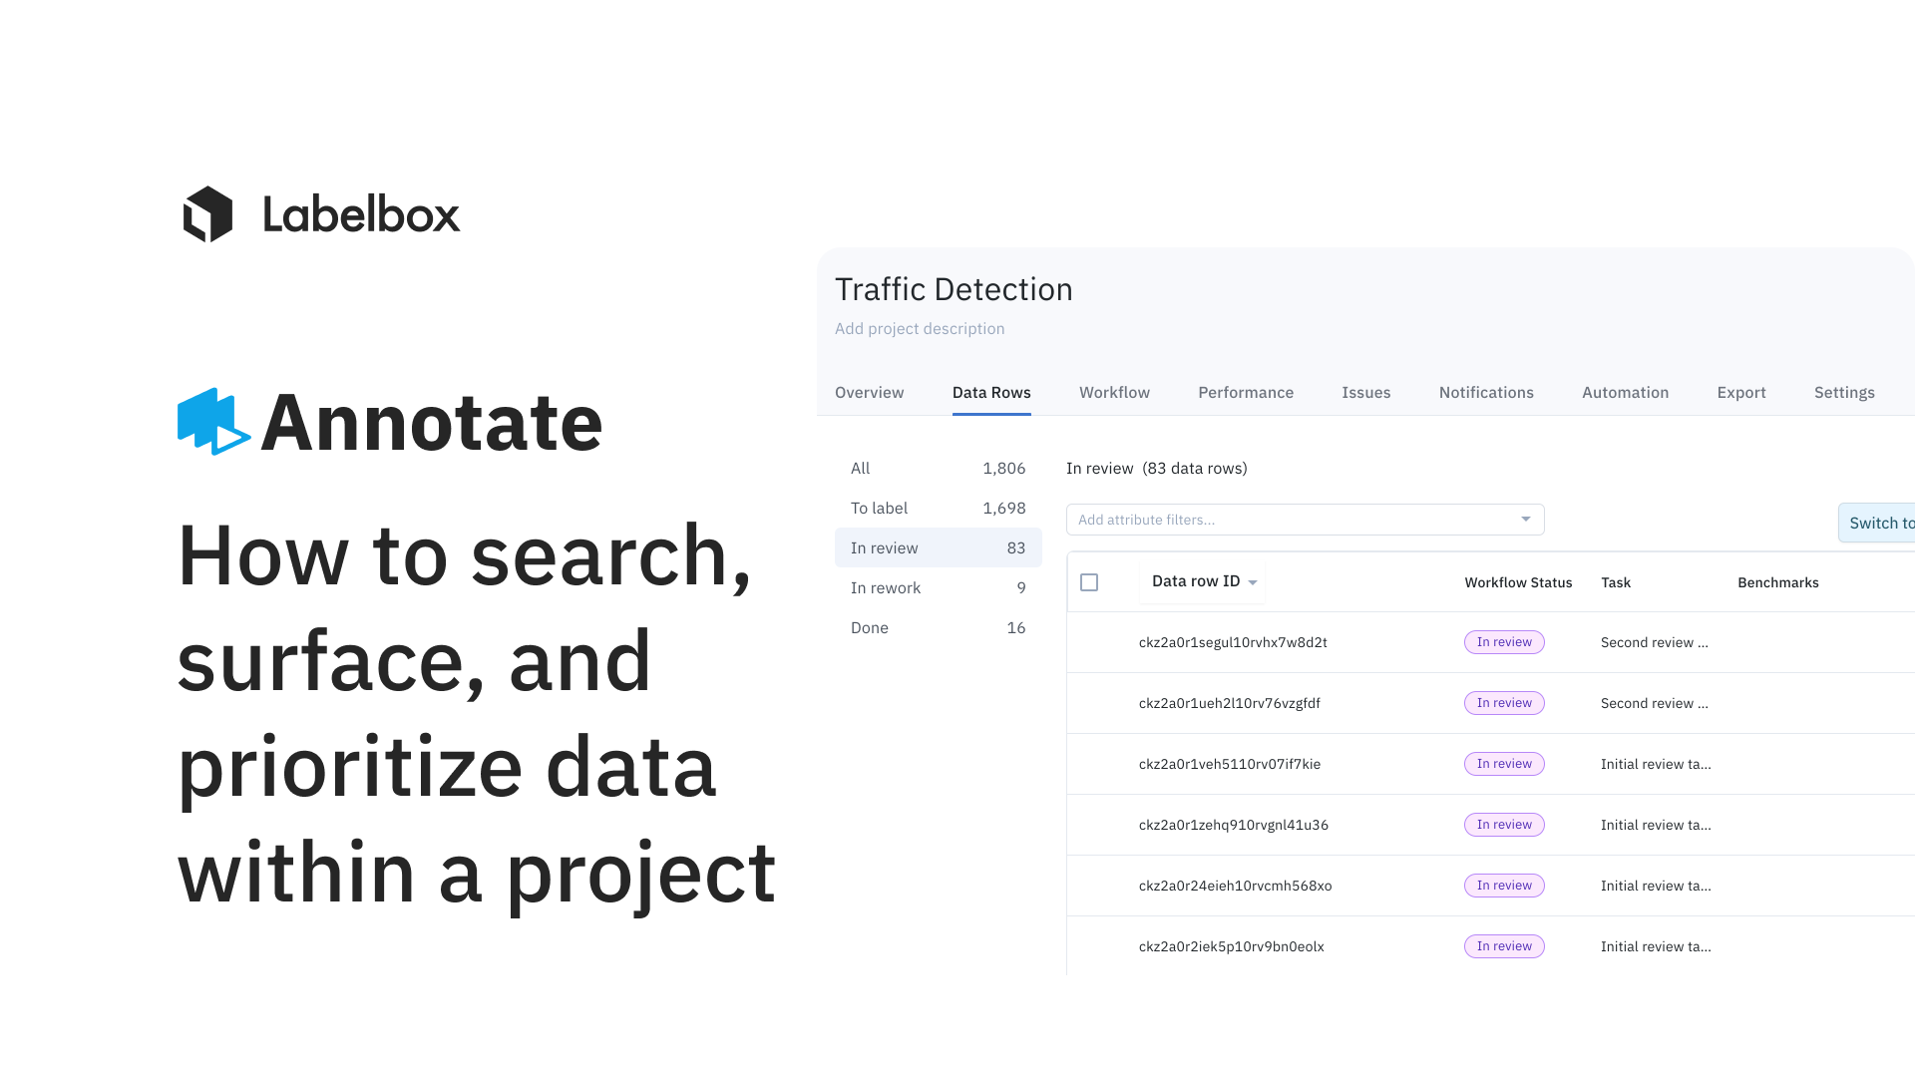
Task: Open data row ckz2a0r1segul10rvhx7w8d2t
Action: (1232, 643)
